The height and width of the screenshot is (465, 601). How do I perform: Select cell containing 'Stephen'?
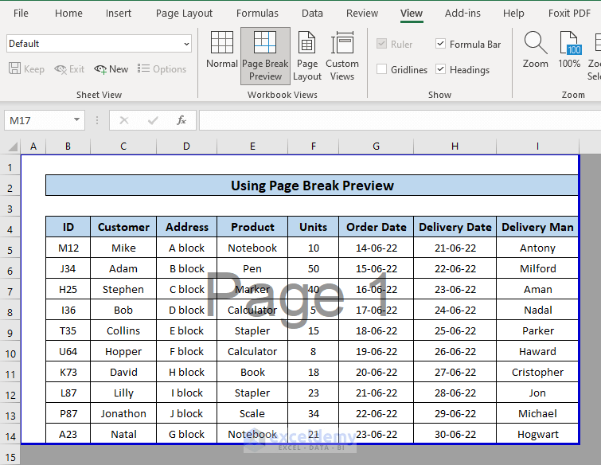[123, 289]
